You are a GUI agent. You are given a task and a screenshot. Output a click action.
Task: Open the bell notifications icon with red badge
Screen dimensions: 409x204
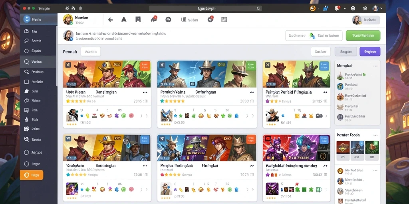(x=154, y=19)
